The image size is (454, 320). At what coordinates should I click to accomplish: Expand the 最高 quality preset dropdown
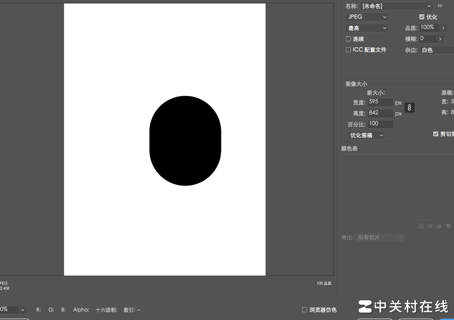pos(367,28)
